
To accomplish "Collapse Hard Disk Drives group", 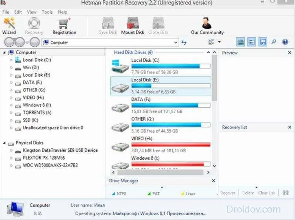I will point(208,53).
